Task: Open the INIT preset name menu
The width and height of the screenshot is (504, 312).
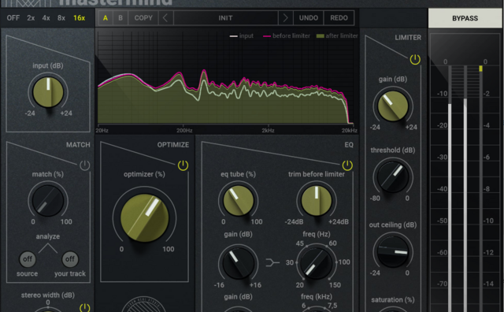Action: [226, 18]
